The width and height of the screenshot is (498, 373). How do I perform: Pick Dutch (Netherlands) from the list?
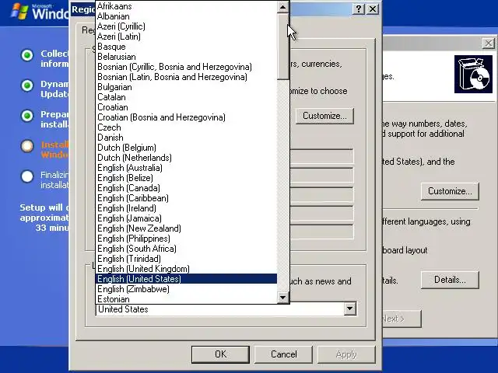tap(186, 158)
